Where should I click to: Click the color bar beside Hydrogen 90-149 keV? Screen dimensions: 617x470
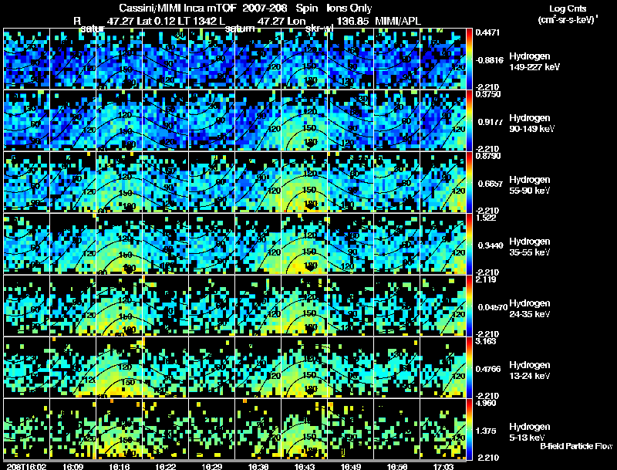click(x=469, y=120)
